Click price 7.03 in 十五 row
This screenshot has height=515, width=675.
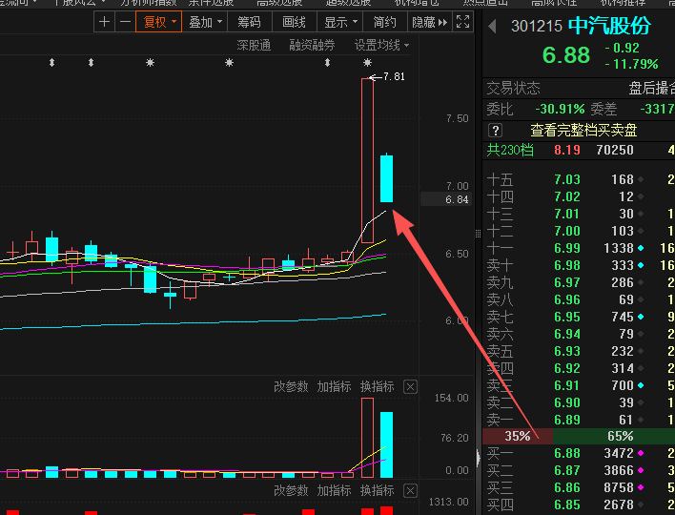(567, 179)
